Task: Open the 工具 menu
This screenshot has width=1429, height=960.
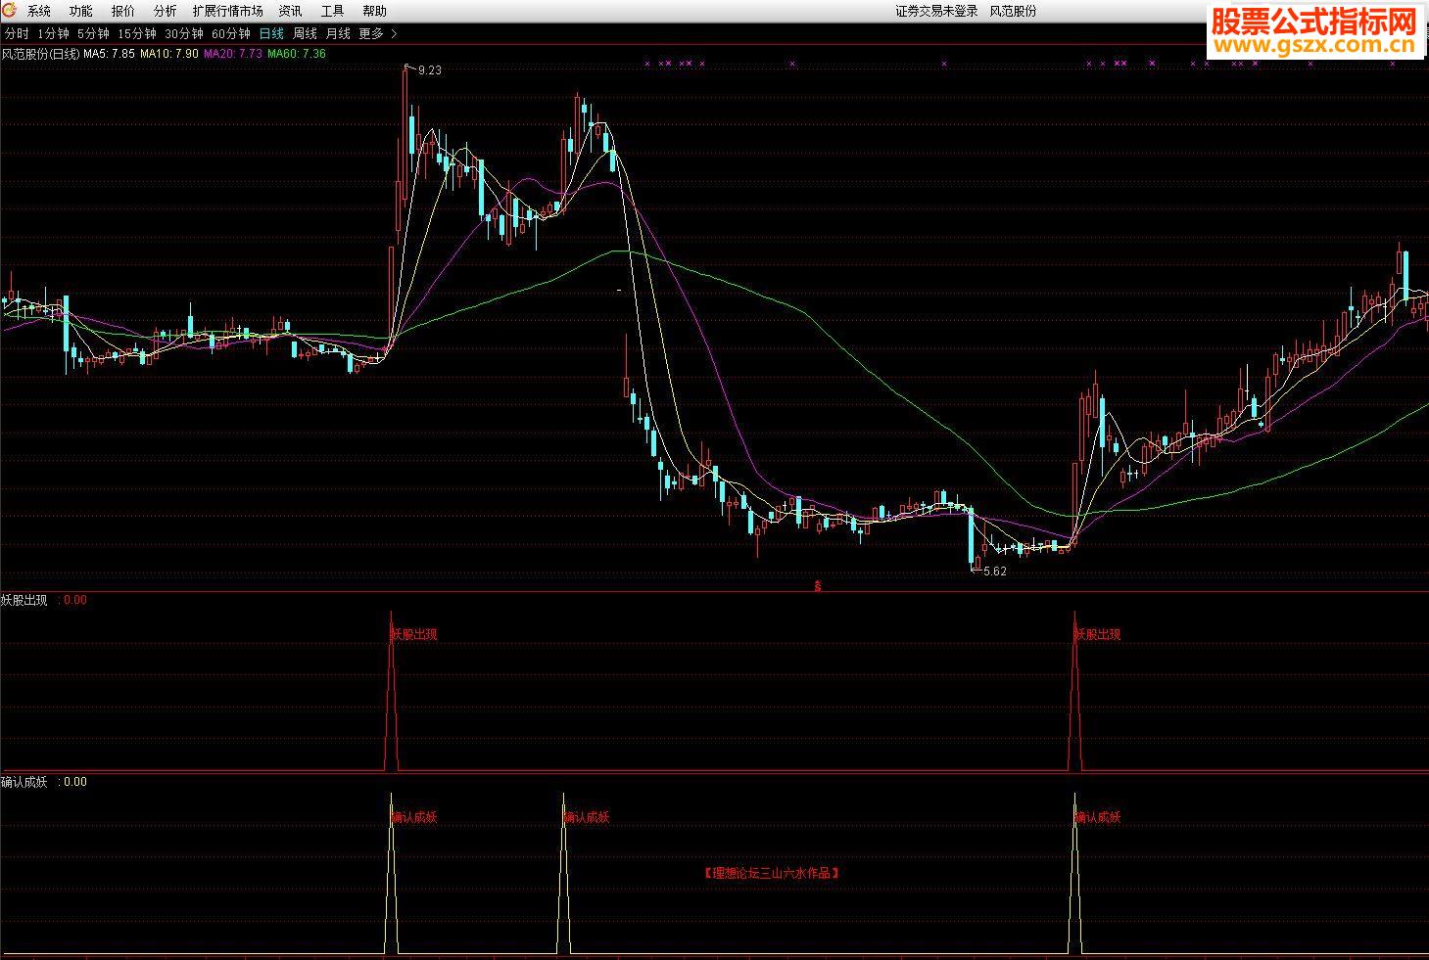Action: (332, 12)
